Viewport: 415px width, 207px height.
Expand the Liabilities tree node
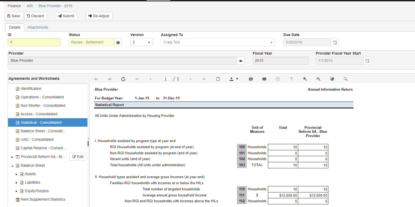(x=16, y=183)
